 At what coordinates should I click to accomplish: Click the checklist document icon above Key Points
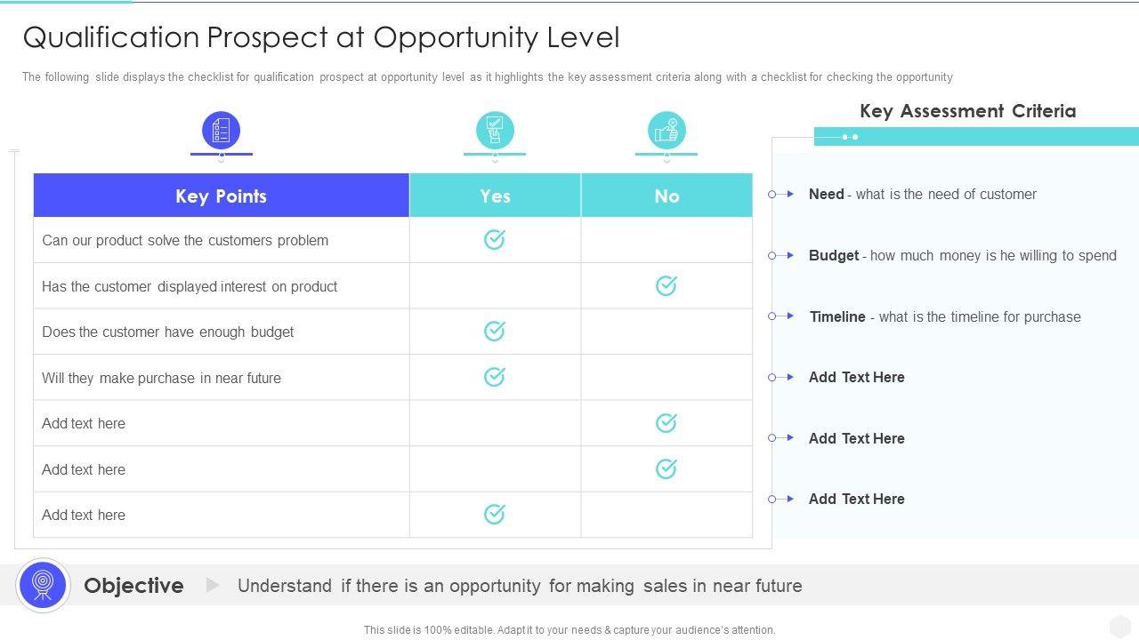point(221,131)
